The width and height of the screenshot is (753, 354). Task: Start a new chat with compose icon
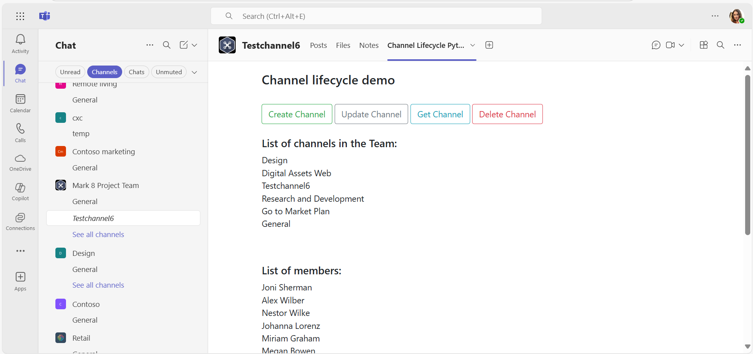pos(184,45)
